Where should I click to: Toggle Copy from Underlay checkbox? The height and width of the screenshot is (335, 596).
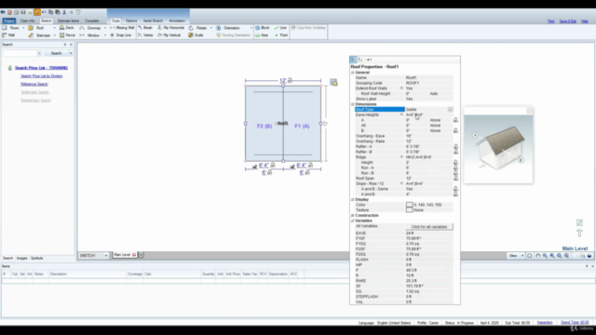[x=293, y=28]
